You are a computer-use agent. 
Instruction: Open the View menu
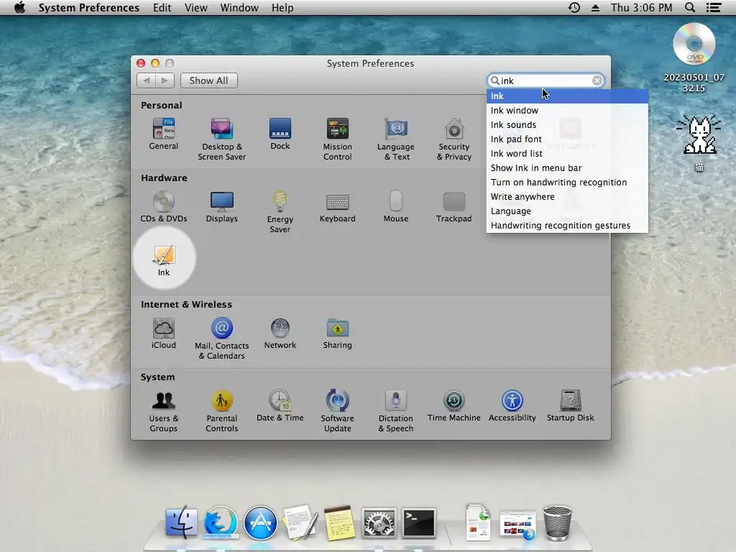[x=195, y=7]
